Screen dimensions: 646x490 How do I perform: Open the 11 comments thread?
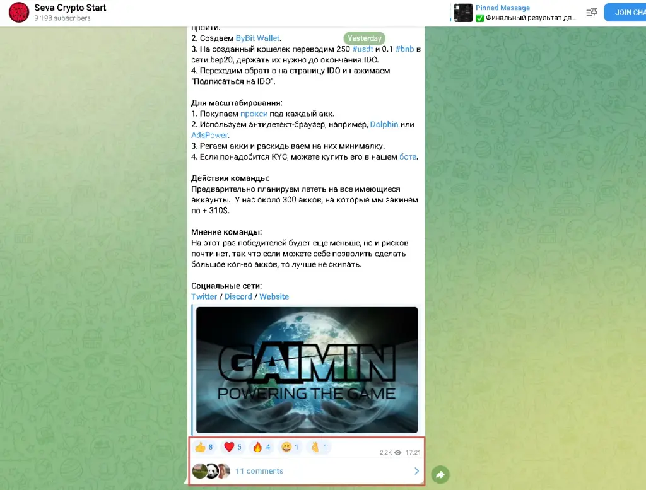(259, 471)
